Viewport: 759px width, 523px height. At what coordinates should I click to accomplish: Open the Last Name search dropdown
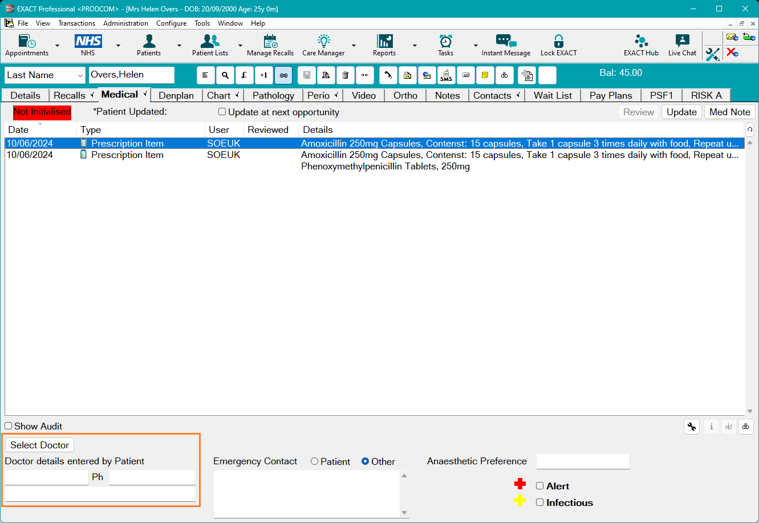coord(79,75)
